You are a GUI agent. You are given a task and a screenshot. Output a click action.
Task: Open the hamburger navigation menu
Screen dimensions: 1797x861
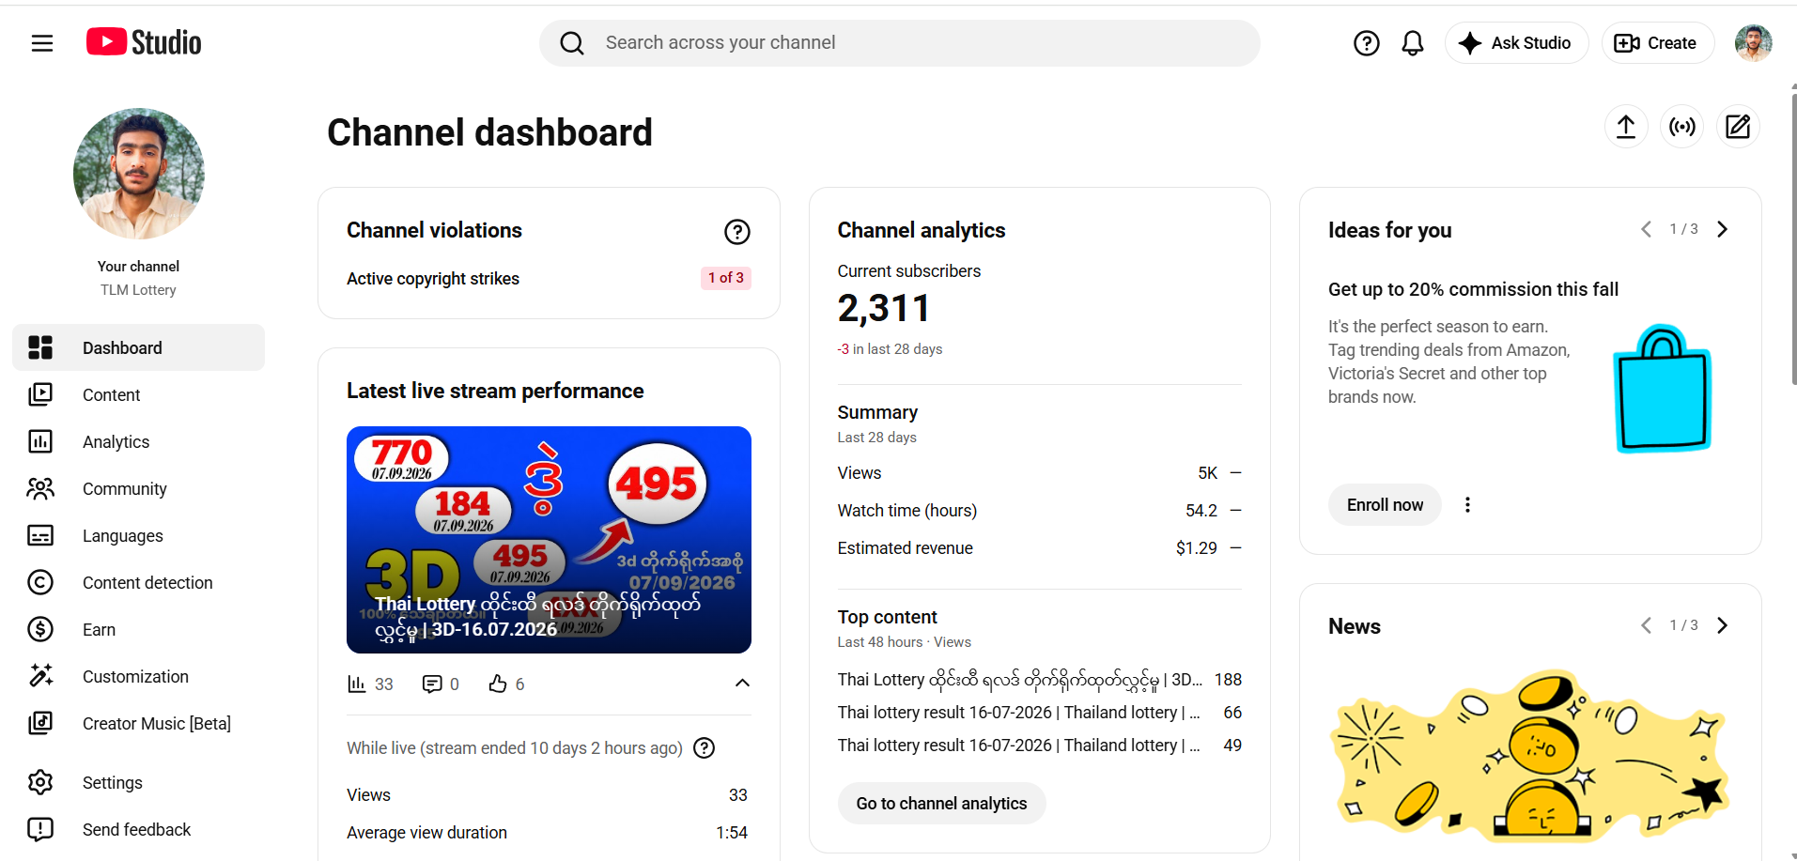[42, 43]
